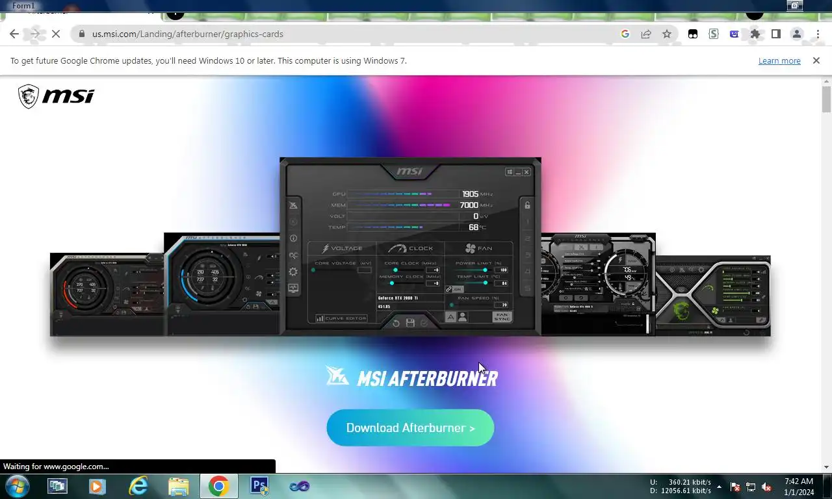Viewport: 832px width, 499px height.
Task: Dismiss the Chrome update notification bar
Action: click(816, 60)
